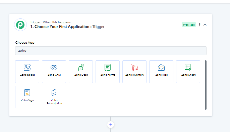Select Zoho Forms as the trigger app
Screen dimensions: 230x132
click(x=108, y=72)
